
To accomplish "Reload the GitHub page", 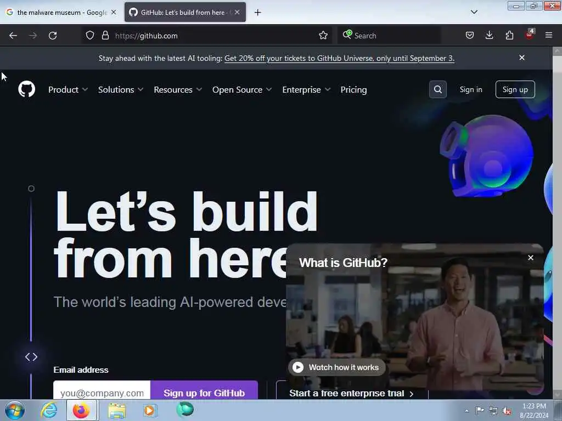I will 53,36.
